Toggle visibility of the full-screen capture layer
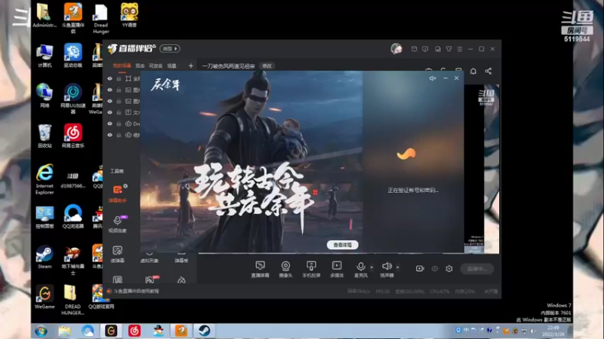The width and height of the screenshot is (604, 339). [109, 78]
